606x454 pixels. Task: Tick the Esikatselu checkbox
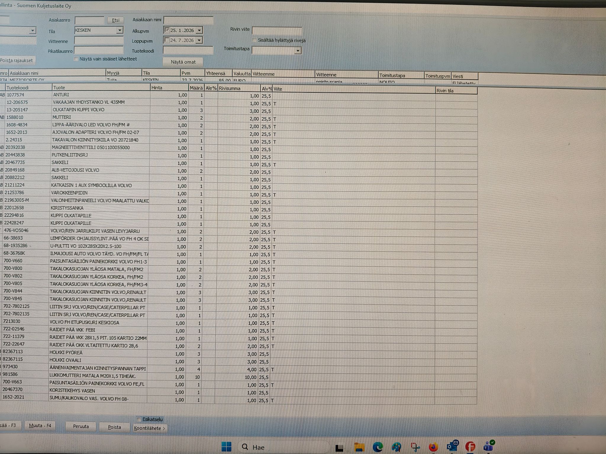pos(139,419)
